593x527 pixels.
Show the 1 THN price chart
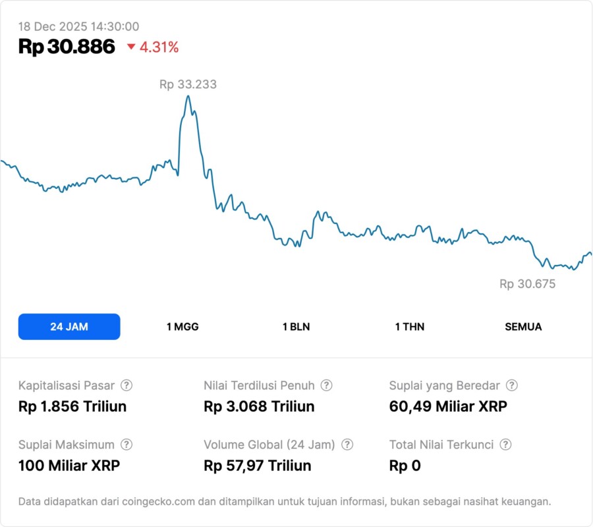click(410, 327)
